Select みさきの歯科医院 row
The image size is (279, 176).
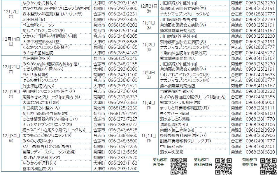38,53
